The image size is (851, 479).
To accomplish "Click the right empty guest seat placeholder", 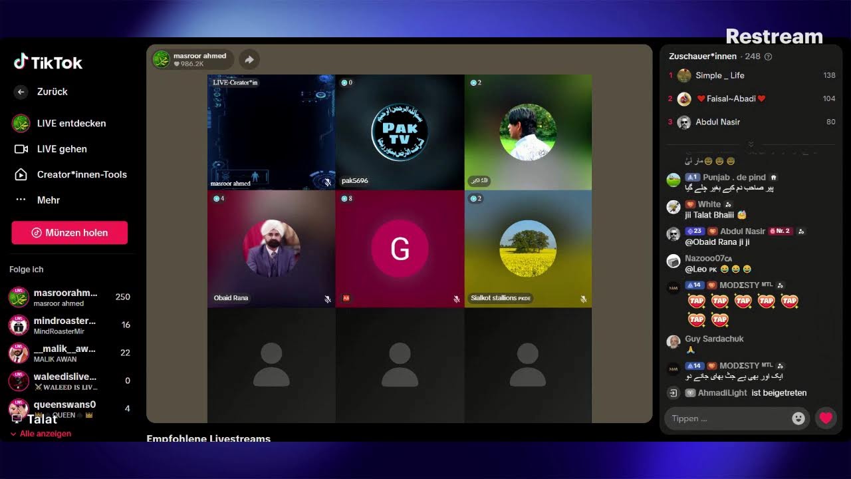I will pos(528,365).
